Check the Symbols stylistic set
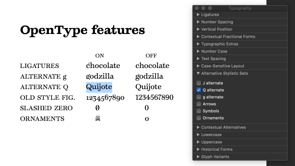 click(199, 111)
